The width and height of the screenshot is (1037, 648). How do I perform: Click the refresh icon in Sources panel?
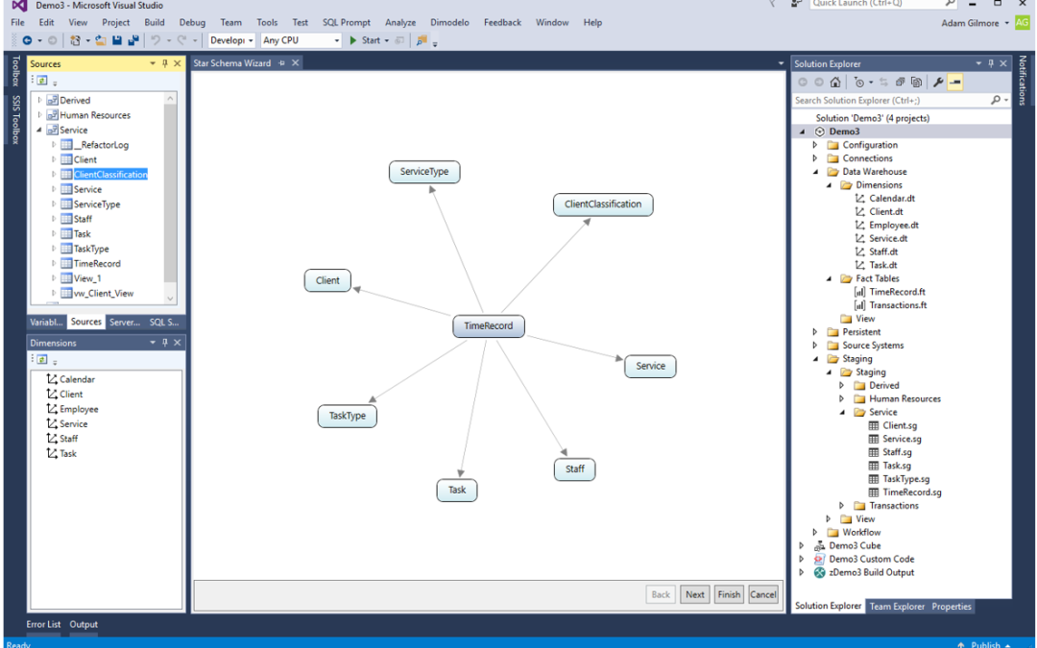[x=42, y=82]
